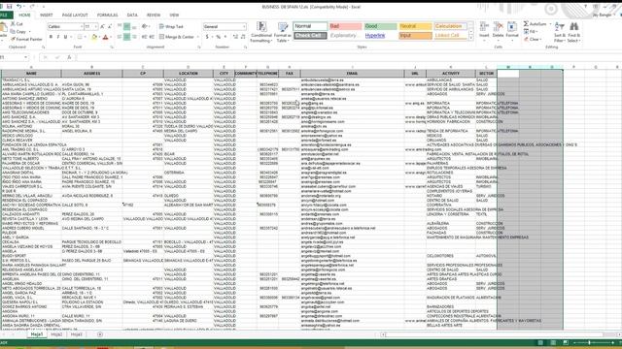Expand the cell styles gallery
The width and height of the screenshot is (622, 349).
(x=470, y=39)
